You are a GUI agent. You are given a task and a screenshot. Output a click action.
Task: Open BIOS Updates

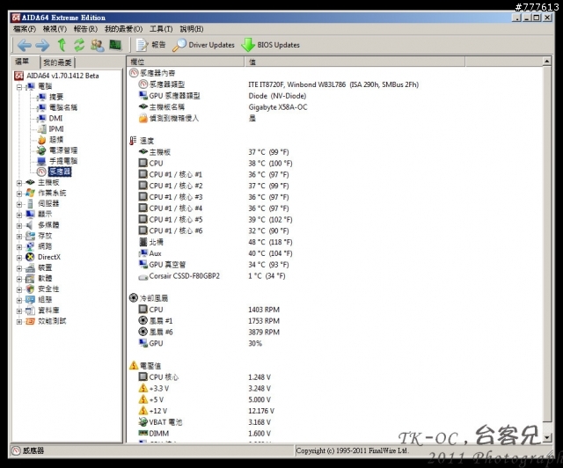(271, 45)
